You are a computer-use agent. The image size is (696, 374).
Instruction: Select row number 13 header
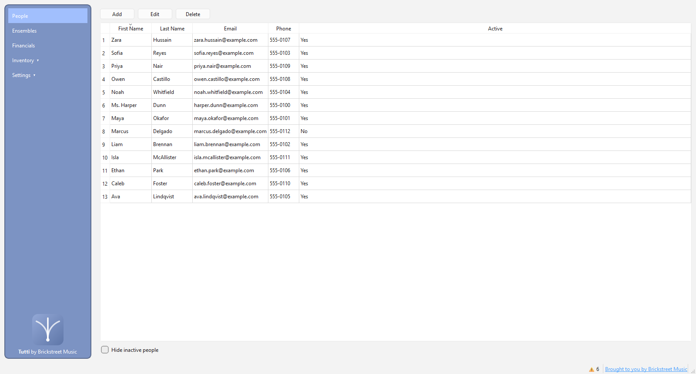[105, 197]
